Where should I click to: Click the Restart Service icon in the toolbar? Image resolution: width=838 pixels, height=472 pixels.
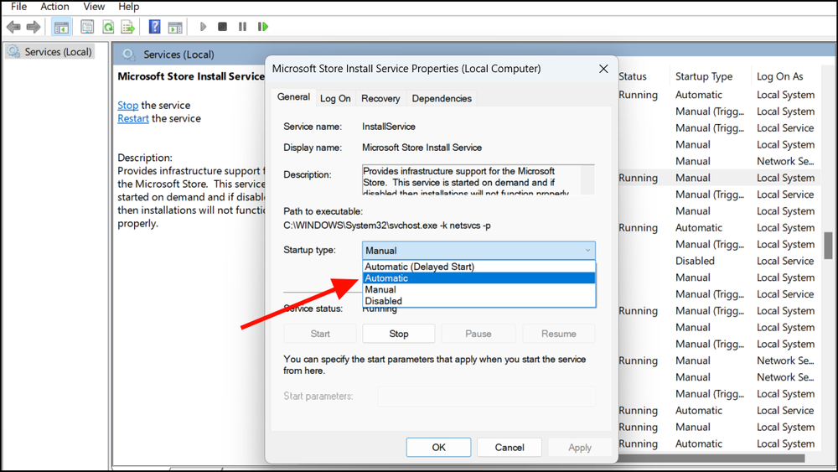tap(263, 27)
